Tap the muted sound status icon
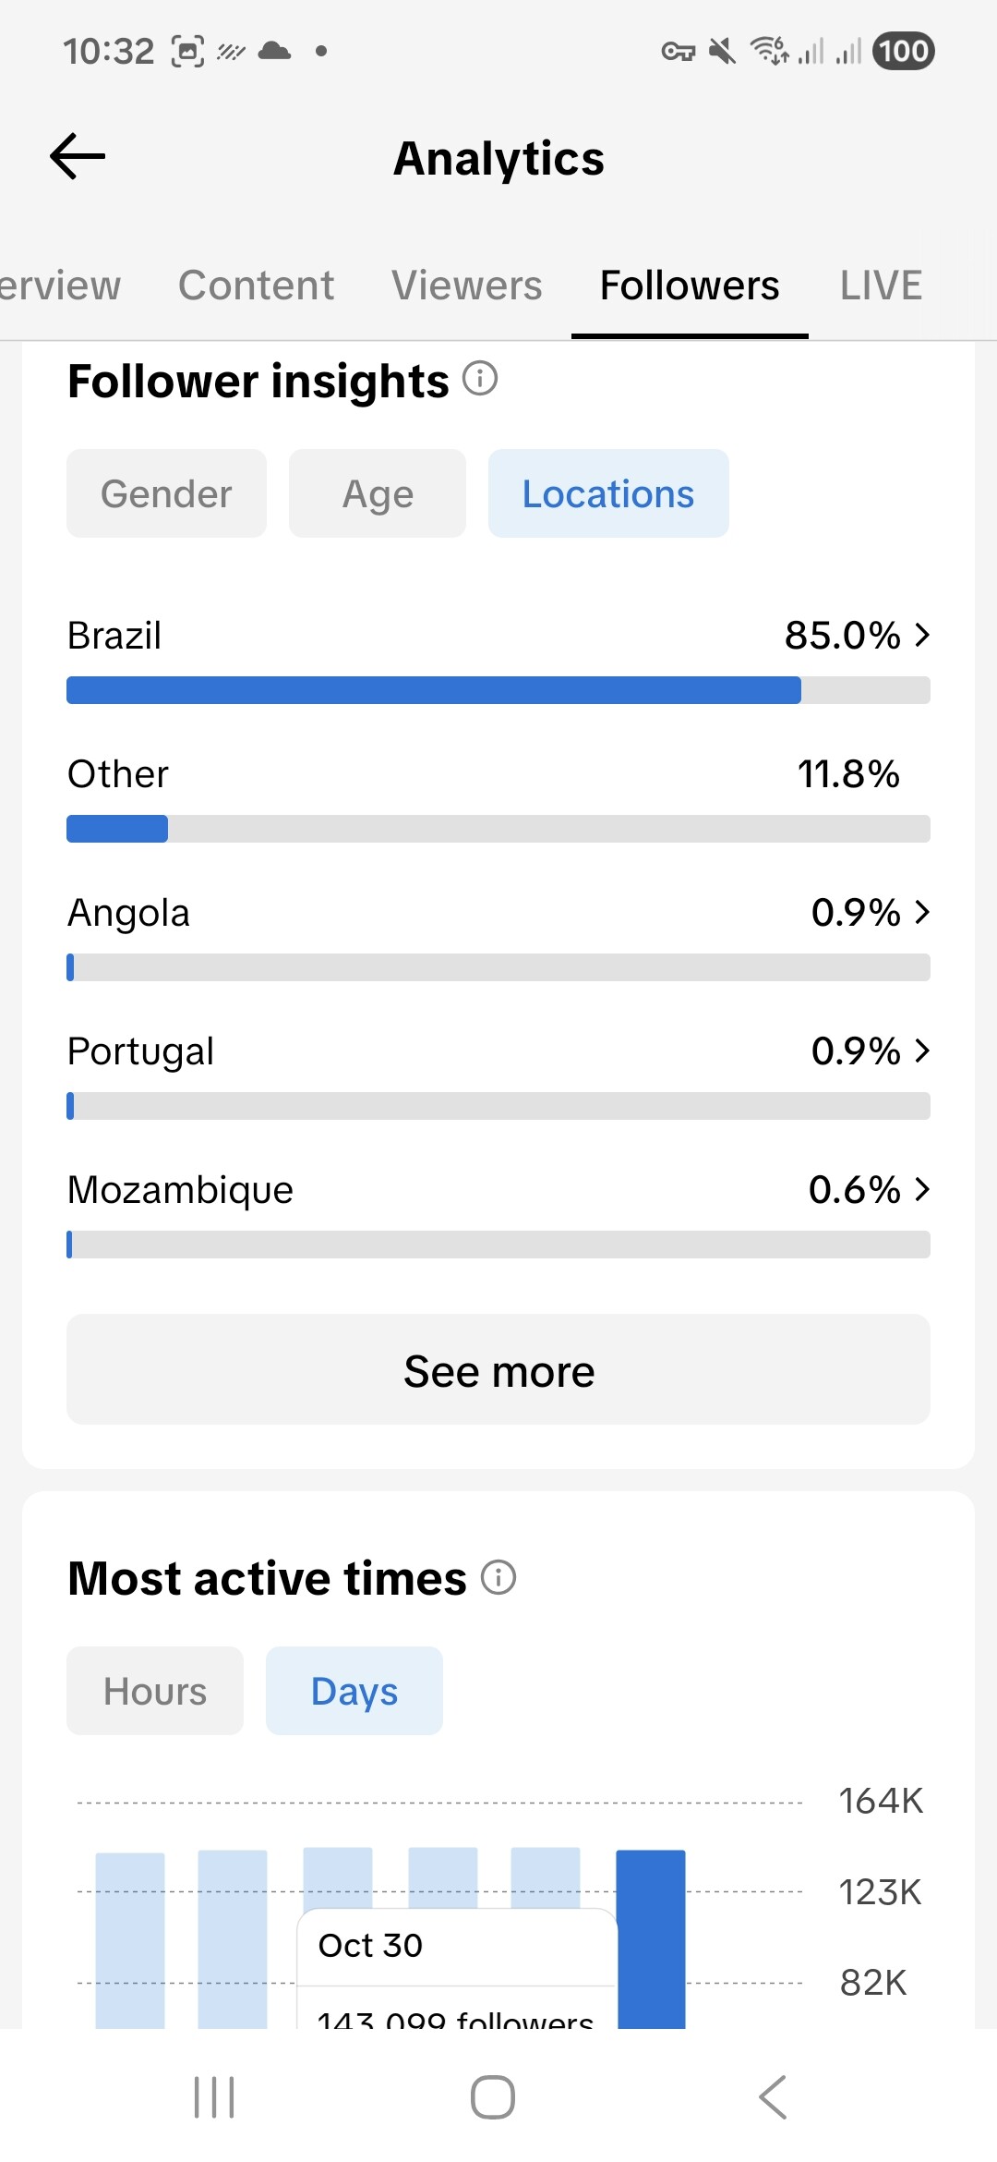This screenshot has height=2162, width=997. pos(722,51)
